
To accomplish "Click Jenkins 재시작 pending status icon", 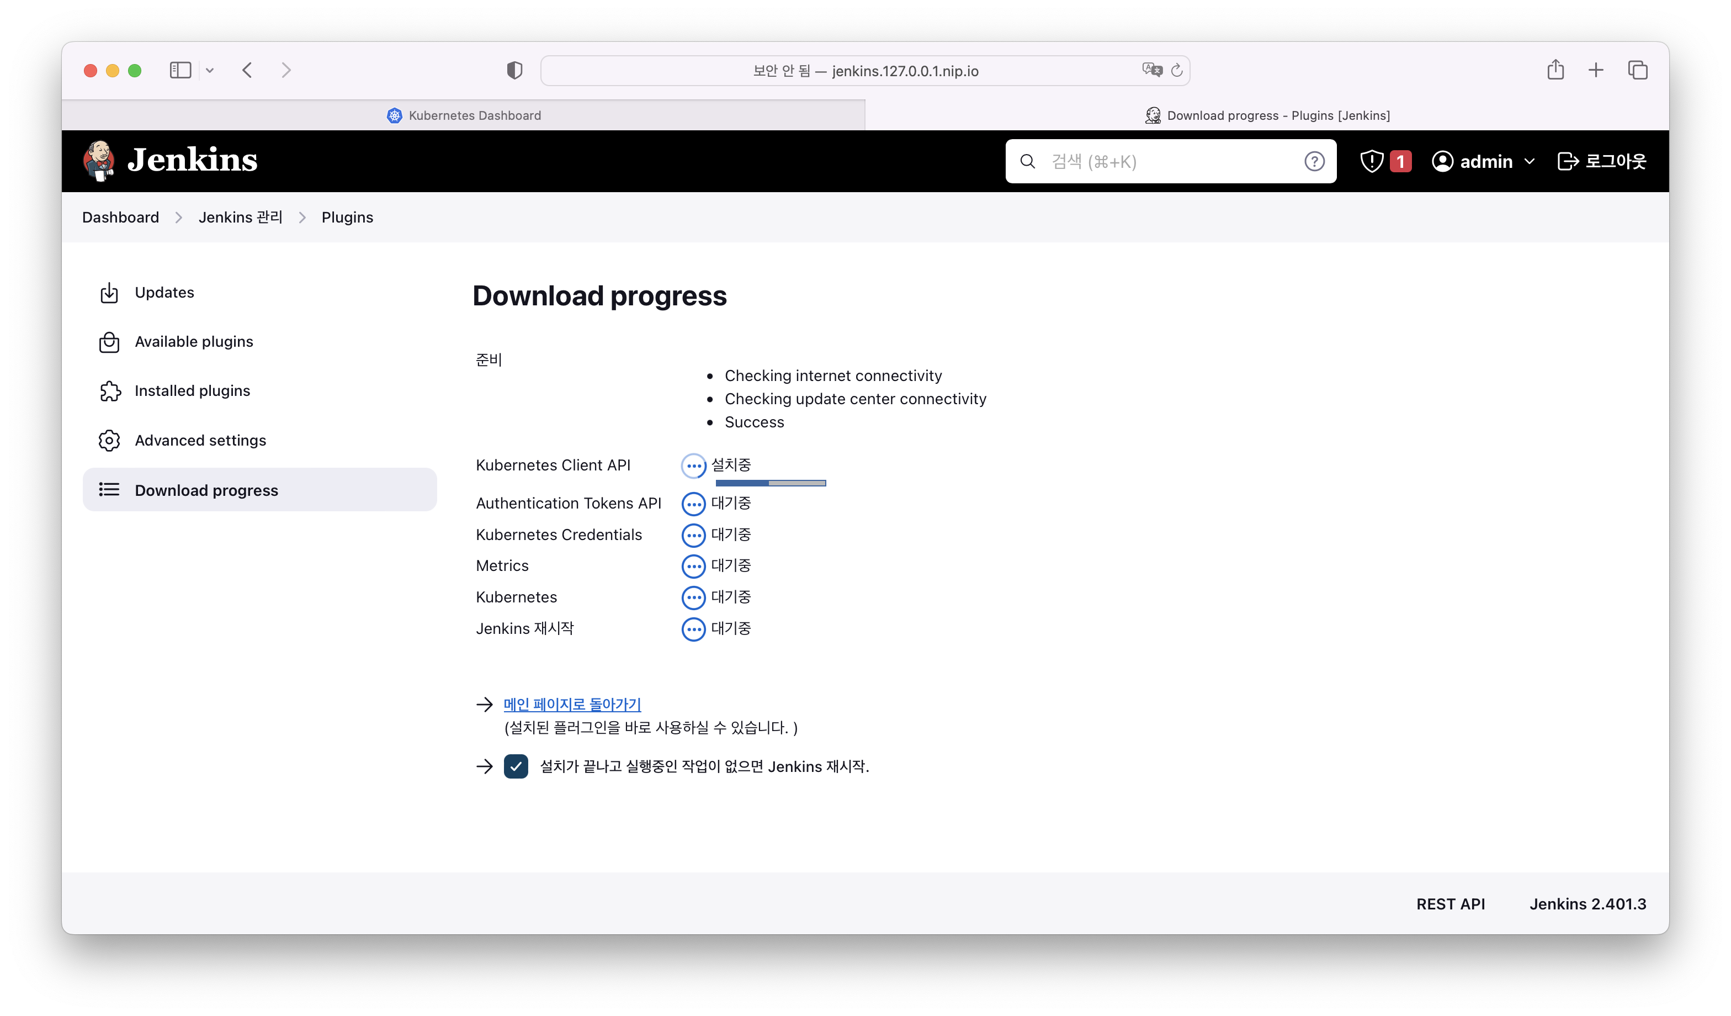I will pos(694,629).
